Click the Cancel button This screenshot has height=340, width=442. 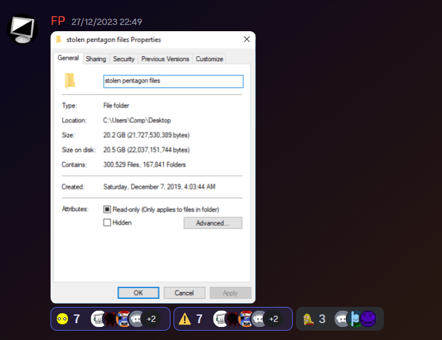184,293
